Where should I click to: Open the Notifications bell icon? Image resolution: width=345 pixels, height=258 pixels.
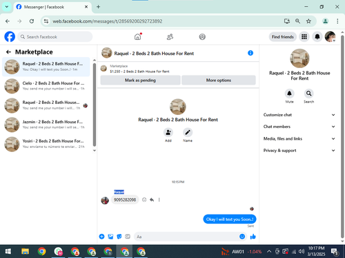coord(317,36)
